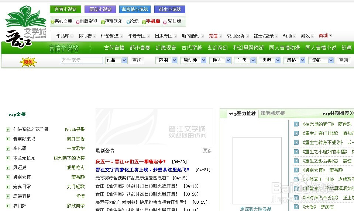Go to the 衍生小说站 button

click(170, 10)
